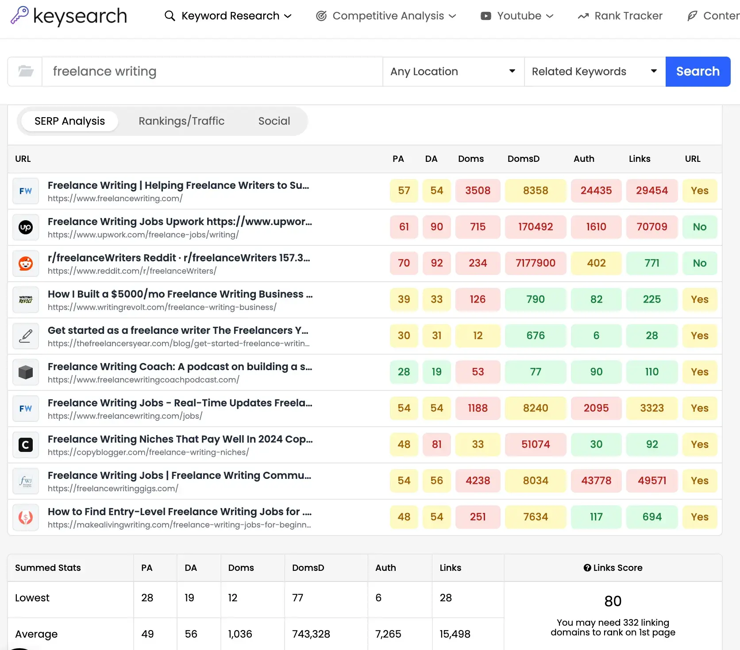Viewport: 740px width, 650px height.
Task: Open the Related Keywords type dropdown
Action: pyautogui.click(x=594, y=72)
